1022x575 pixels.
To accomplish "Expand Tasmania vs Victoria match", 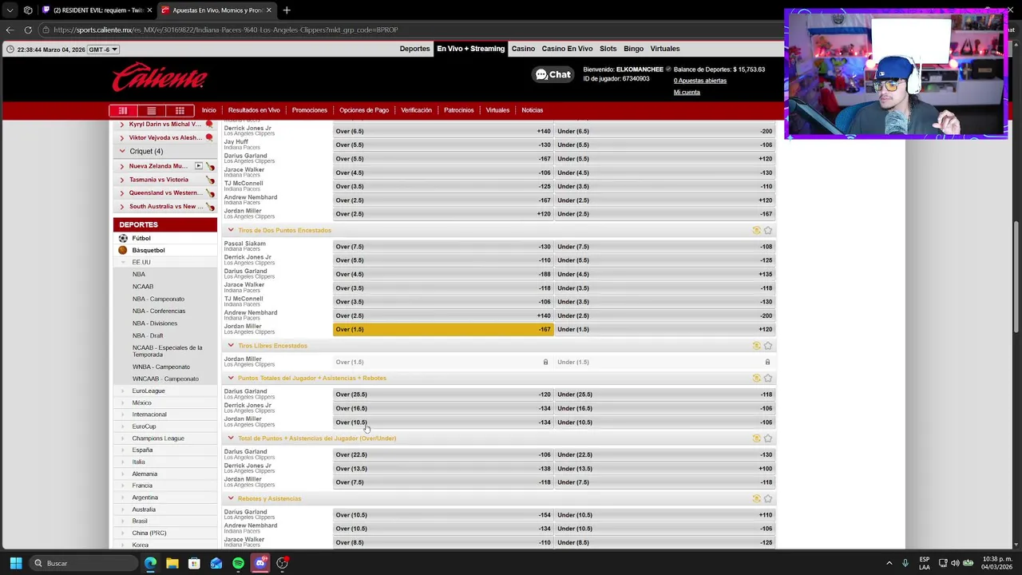I will (122, 180).
